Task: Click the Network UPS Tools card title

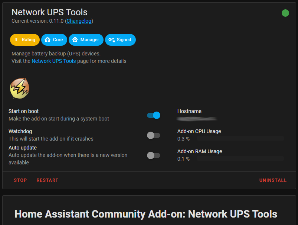Action: pyautogui.click(x=49, y=12)
